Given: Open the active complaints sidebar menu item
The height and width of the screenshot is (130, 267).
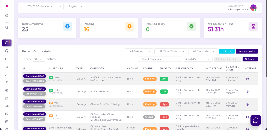Looking at the screenshot, I should click(x=7, y=43).
